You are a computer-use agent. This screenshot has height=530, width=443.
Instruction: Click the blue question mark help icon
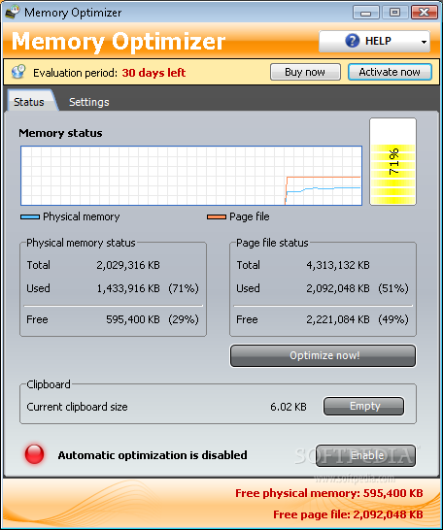(352, 41)
